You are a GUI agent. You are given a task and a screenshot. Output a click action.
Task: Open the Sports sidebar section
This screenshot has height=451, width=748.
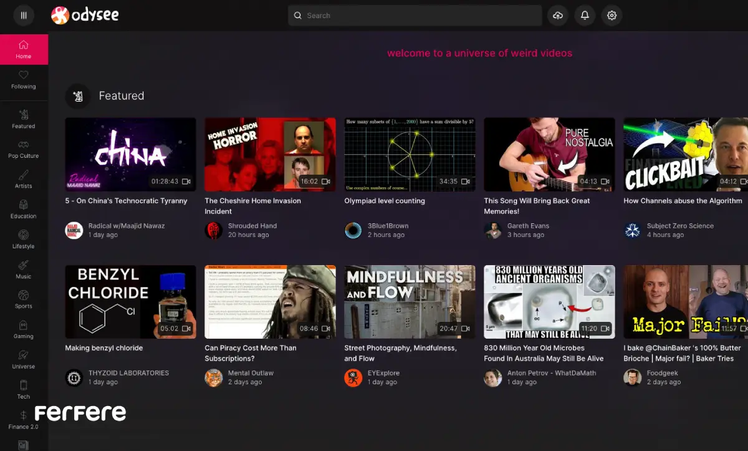click(x=24, y=299)
